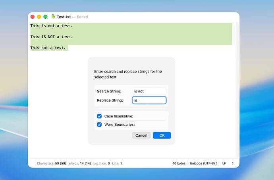Viewport: 274px width, 180px height.
Task: Confirm replacement with the OK button
Action: [162, 135]
